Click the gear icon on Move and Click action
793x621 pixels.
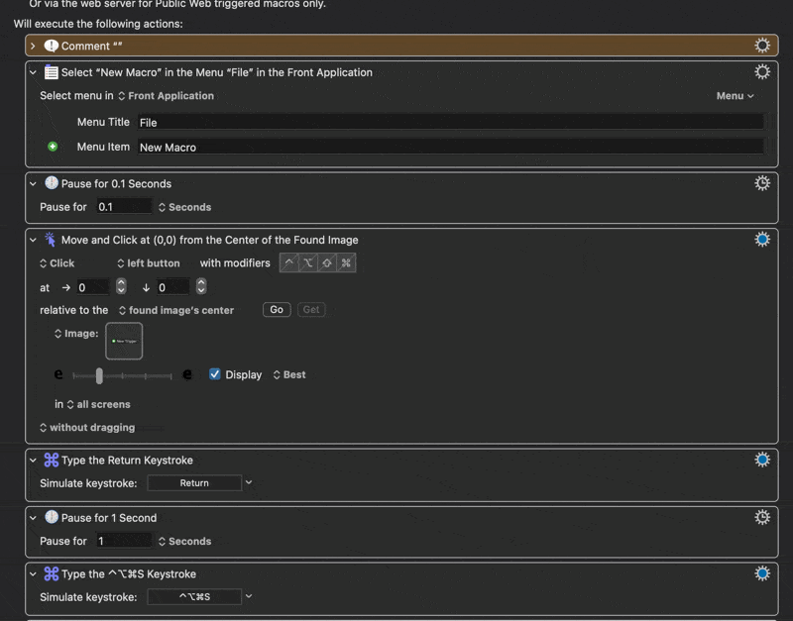pos(761,240)
